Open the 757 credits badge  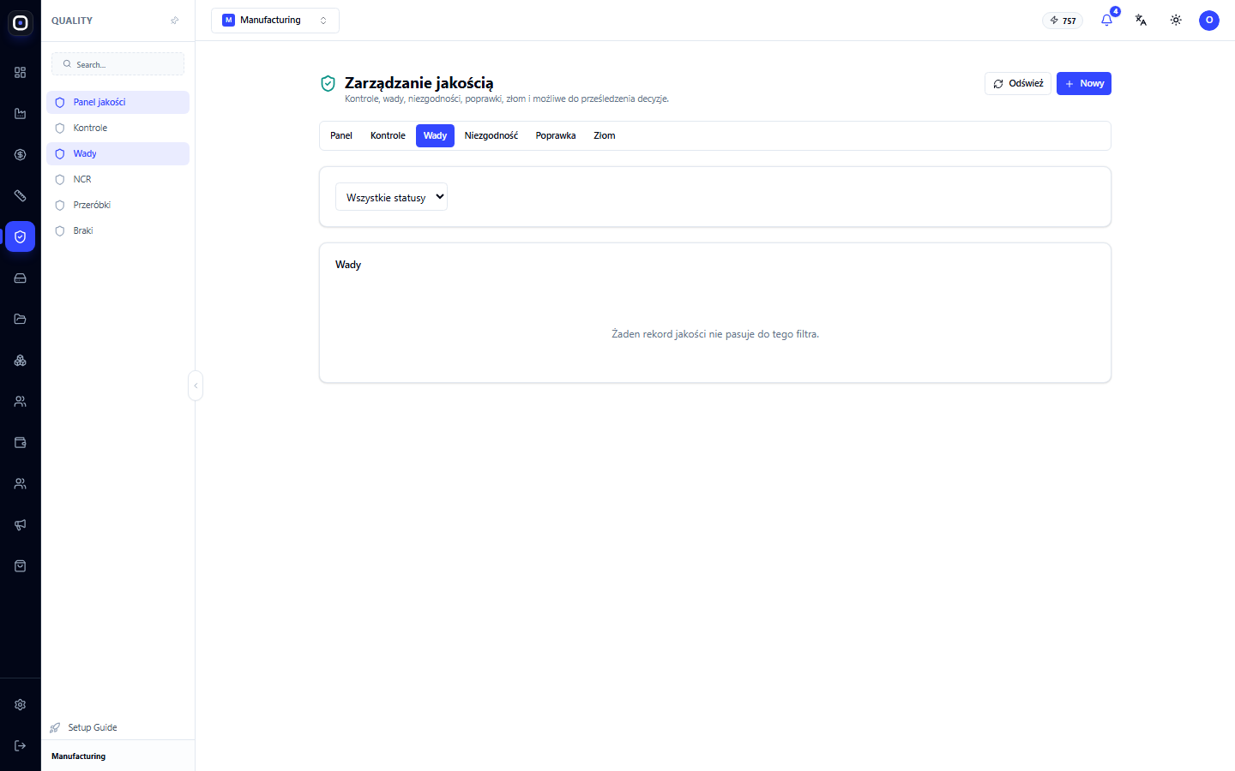coord(1063,21)
